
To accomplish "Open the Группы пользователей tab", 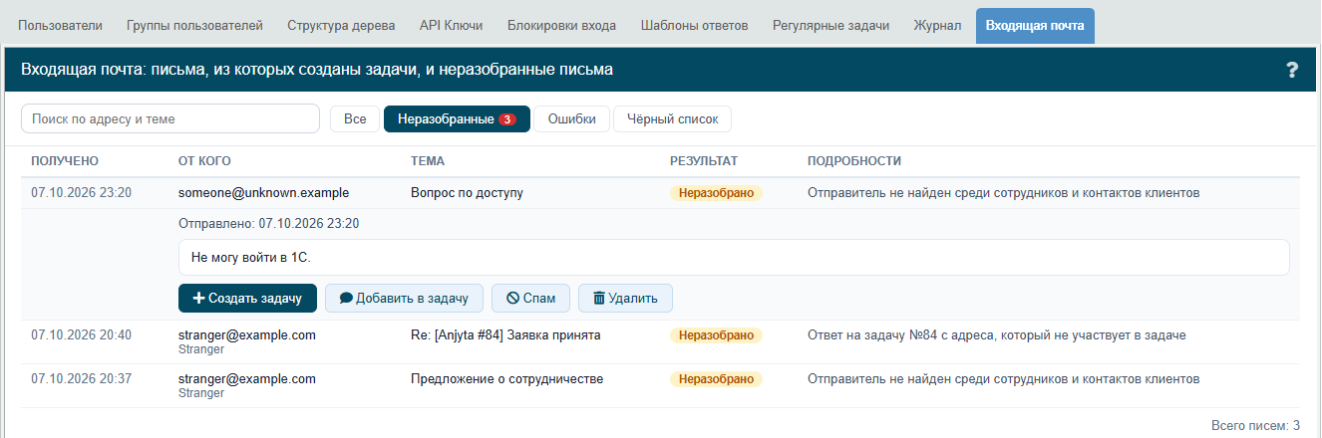I will click(194, 26).
